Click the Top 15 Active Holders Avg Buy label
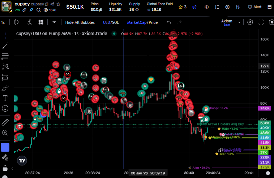This screenshot has width=274, height=178. [220, 124]
